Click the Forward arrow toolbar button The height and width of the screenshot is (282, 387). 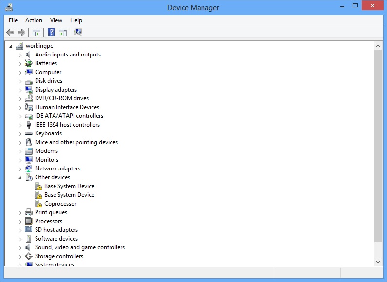tap(21, 33)
